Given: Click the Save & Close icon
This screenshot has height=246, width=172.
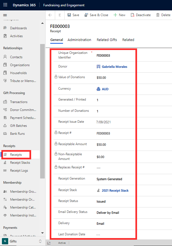Looking at the screenshot, I should 86,15.
